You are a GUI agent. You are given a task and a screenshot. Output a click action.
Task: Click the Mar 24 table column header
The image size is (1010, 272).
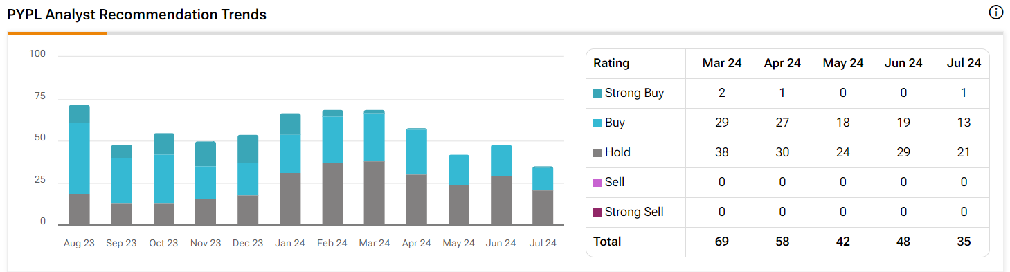click(x=722, y=63)
